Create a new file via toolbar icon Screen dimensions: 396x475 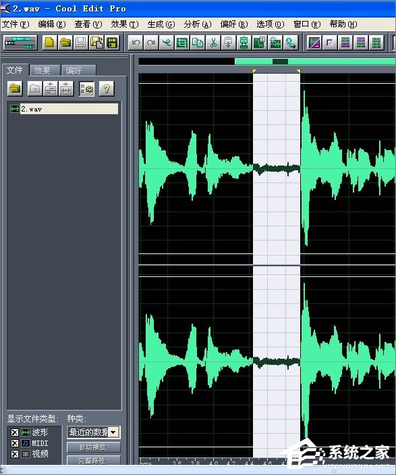click(x=50, y=43)
